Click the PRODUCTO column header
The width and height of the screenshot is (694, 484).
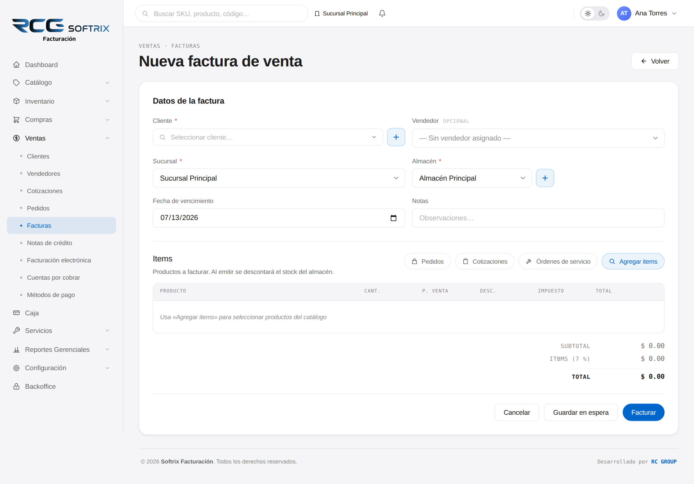coord(173,291)
